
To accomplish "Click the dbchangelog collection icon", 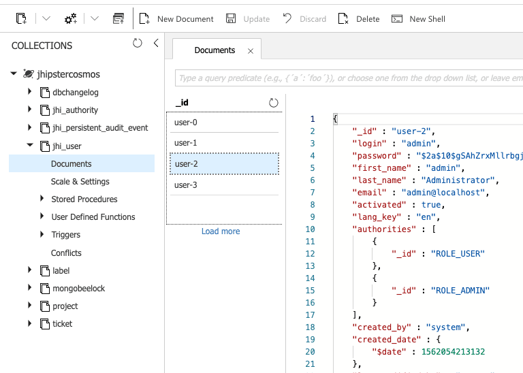I will click(45, 93).
